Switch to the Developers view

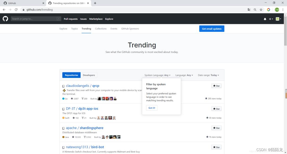pyautogui.click(x=89, y=75)
